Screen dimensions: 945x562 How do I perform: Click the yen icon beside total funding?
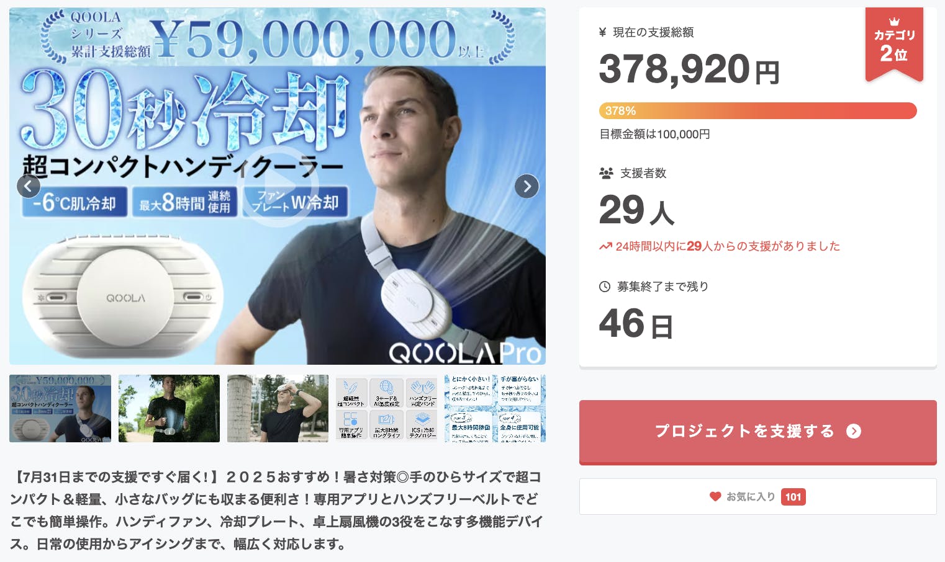(602, 32)
